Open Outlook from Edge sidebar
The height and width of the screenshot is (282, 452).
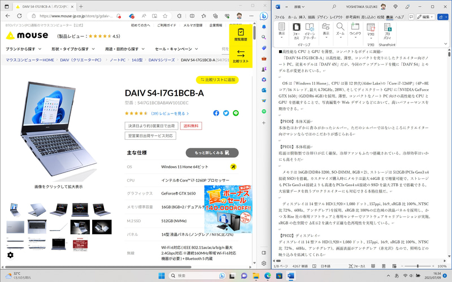(264, 90)
